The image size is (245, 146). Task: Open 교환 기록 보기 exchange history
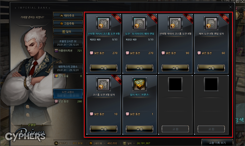pyautogui.click(x=217, y=143)
